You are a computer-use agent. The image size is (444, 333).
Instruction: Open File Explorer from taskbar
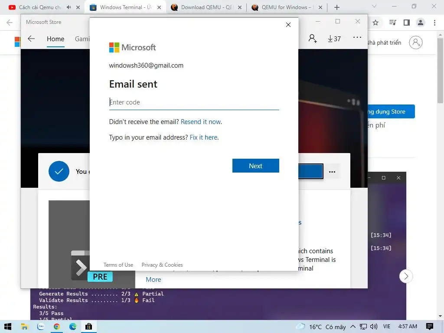tap(24, 326)
